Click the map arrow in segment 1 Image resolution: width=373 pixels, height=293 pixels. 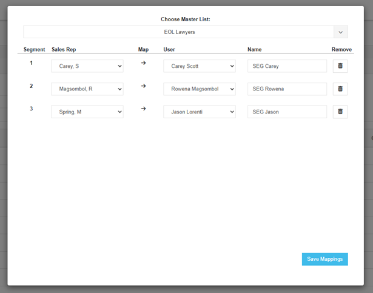point(143,63)
